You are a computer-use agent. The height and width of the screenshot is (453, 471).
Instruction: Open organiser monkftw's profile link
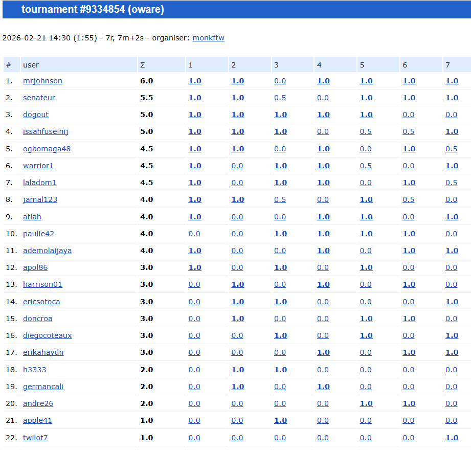tap(208, 38)
